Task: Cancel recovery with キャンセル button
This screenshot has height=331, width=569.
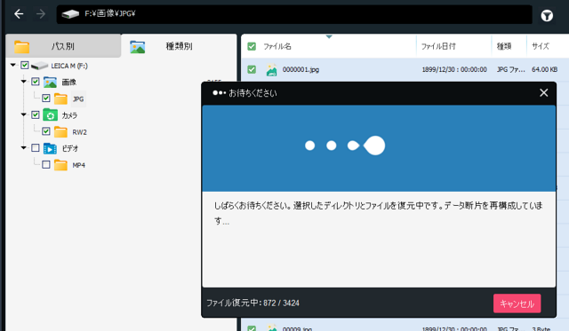Action: click(517, 303)
